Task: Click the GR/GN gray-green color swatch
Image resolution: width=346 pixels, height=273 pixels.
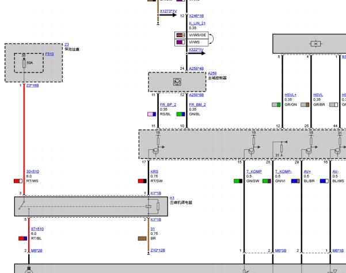Action: [x=276, y=105]
